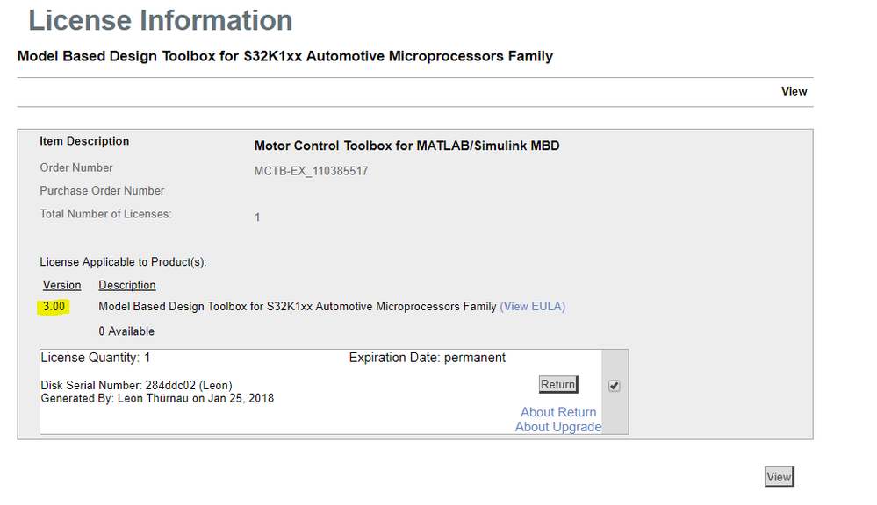
Task: Click the Motor Control Toolbox item description
Action: (406, 146)
